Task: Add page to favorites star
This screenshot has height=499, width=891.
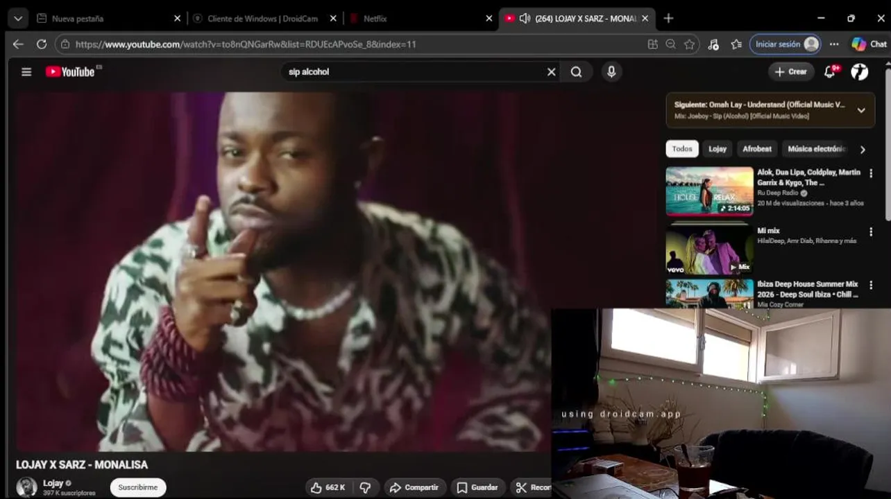Action: (x=689, y=44)
